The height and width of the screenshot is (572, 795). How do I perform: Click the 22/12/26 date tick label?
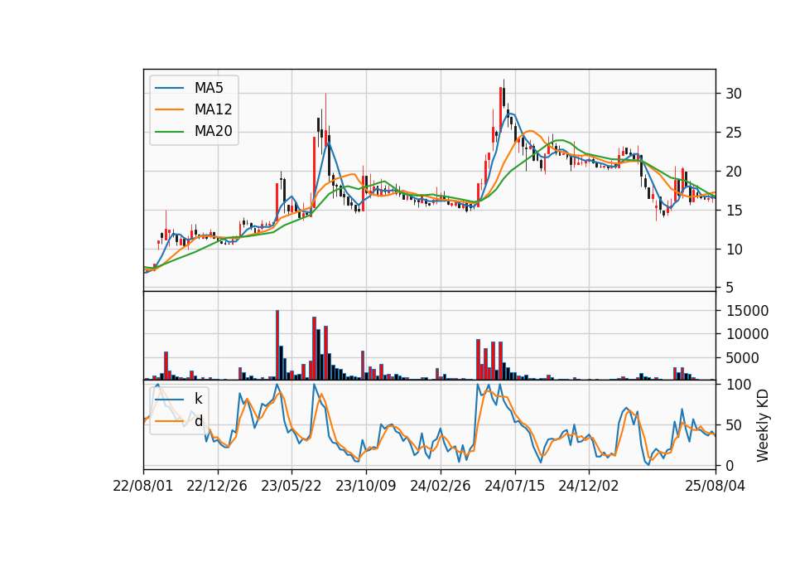[x=217, y=486]
